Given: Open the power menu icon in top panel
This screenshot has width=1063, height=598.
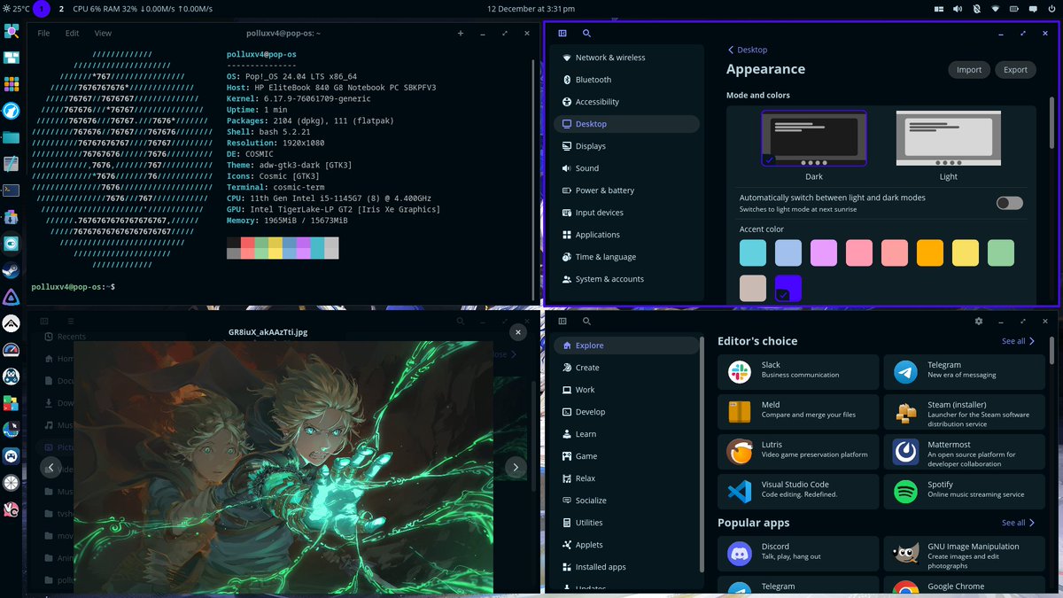Looking at the screenshot, I should (1051, 9).
